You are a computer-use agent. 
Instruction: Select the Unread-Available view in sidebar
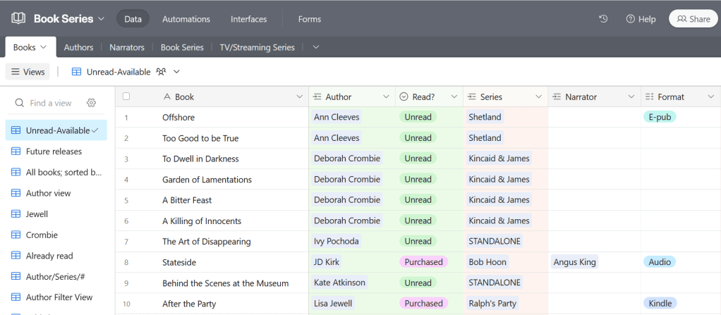click(x=56, y=130)
